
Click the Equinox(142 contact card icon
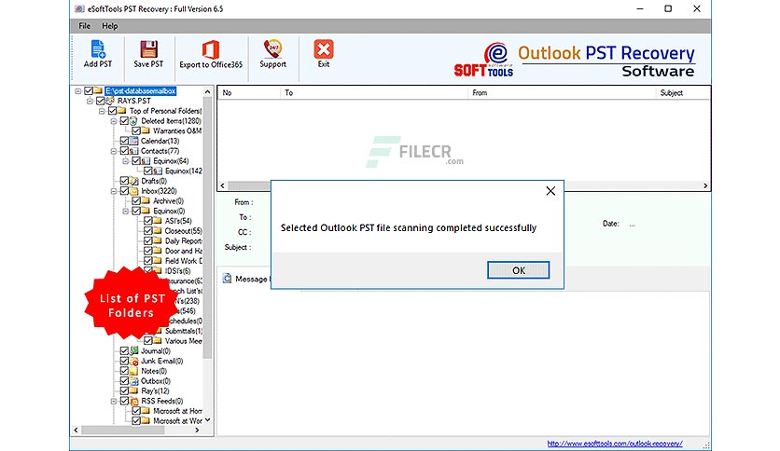158,171
